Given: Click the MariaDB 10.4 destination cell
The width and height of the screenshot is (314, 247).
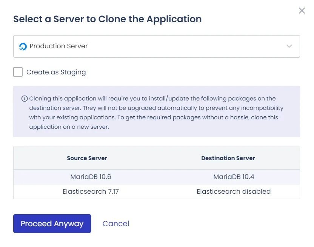Looking at the screenshot, I should (x=234, y=177).
